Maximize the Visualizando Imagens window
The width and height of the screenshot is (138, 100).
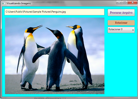125,2
